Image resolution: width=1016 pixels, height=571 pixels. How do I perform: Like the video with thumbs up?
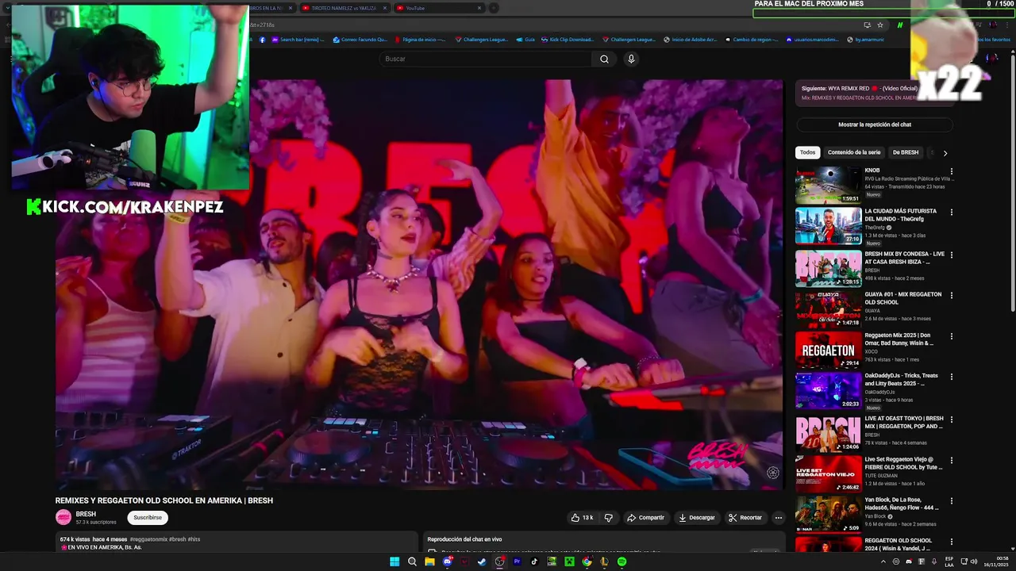(582, 518)
